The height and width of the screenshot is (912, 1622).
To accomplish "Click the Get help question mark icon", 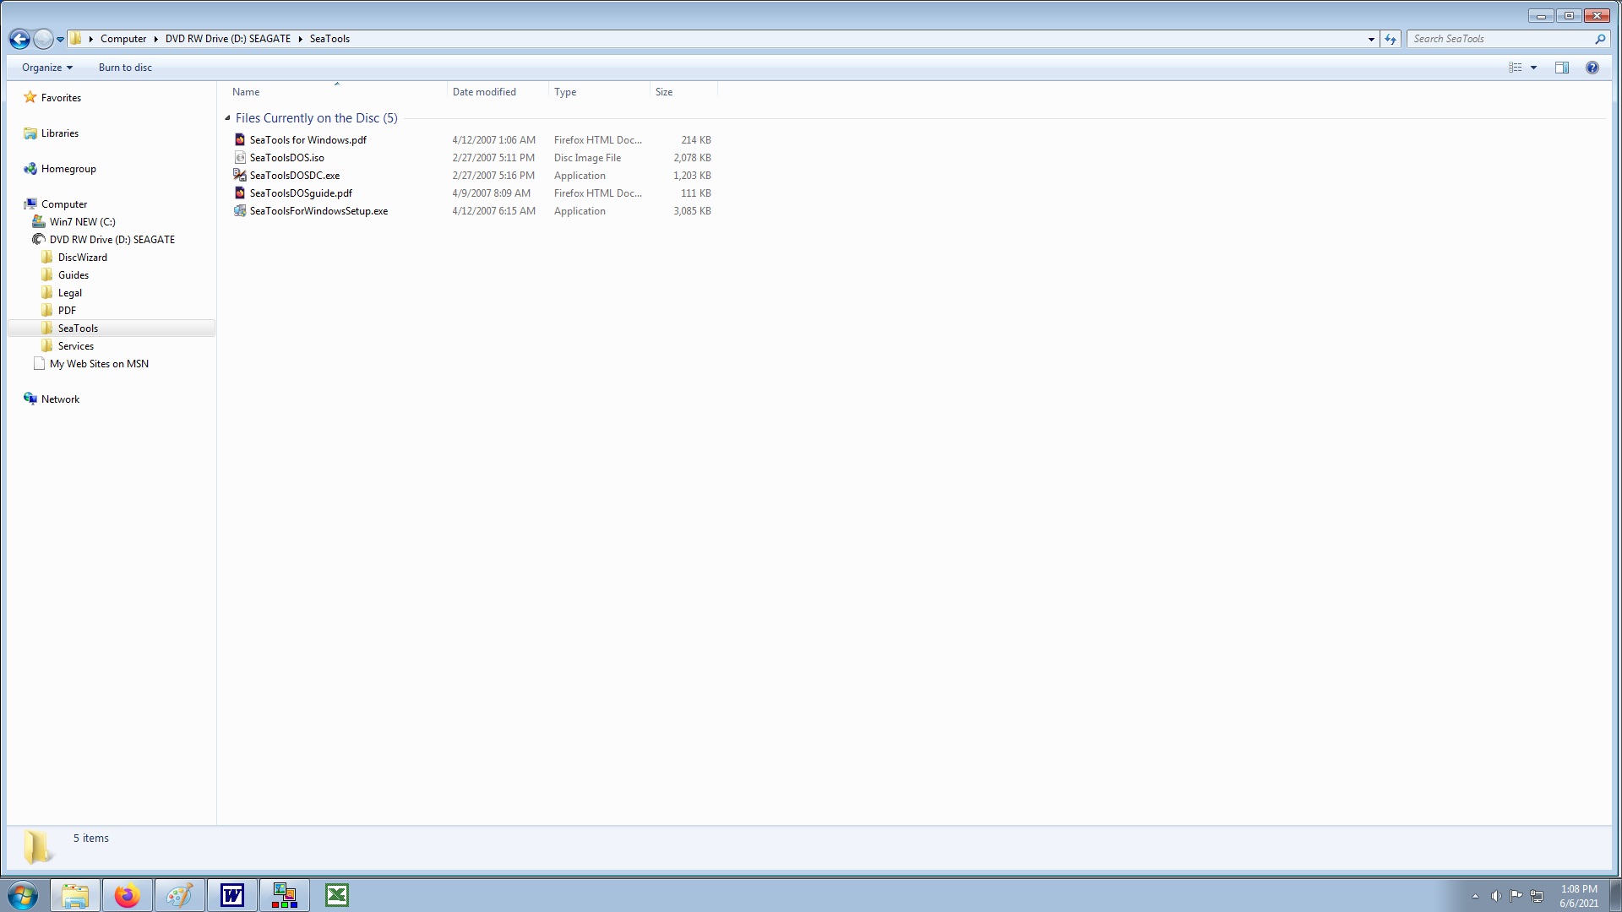I will [1592, 68].
